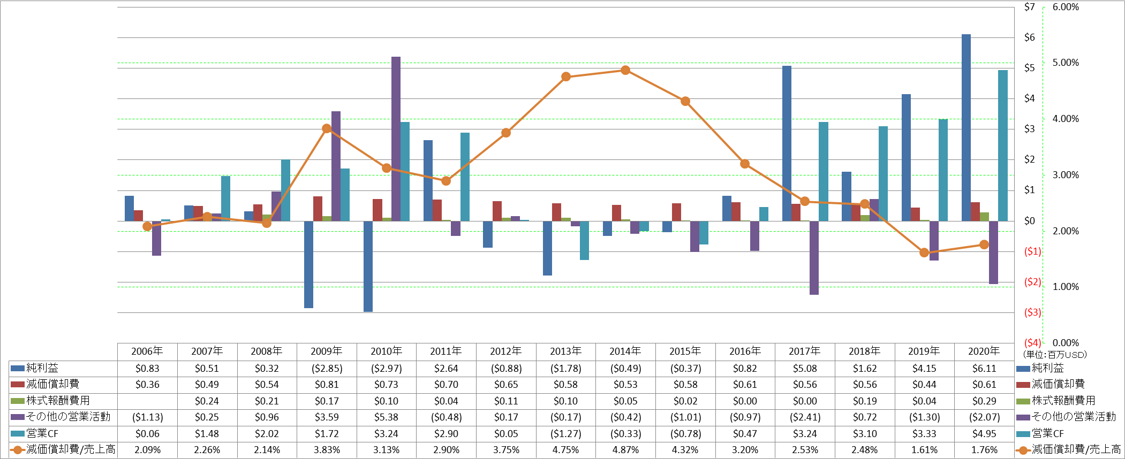Image resolution: width=1125 pixels, height=459 pixels.
Task: Click the $7 axis label
Action: pos(1029,7)
